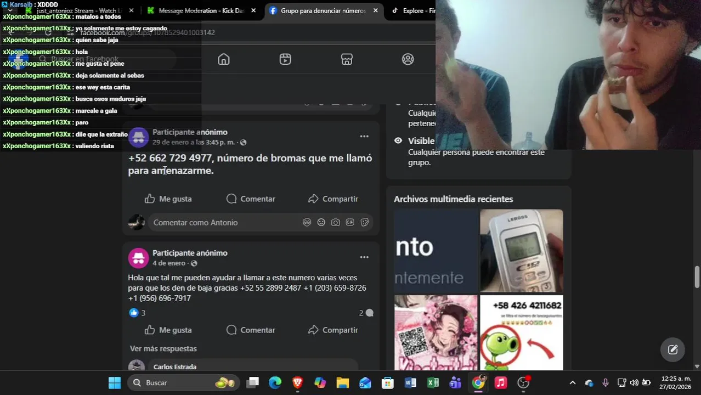The height and width of the screenshot is (395, 701).
Task: Open avatar sticker picker in comment box
Action: point(307,222)
